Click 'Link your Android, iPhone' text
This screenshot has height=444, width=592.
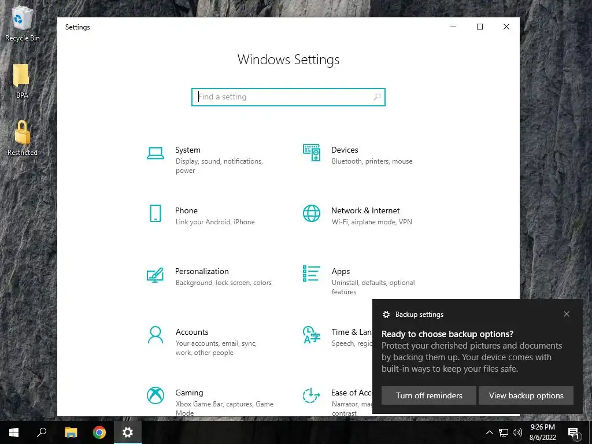[x=215, y=222]
